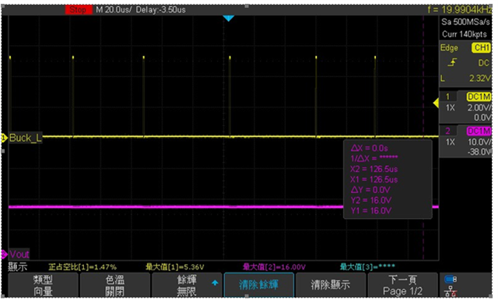Image resolution: width=498 pixels, height=299 pixels.
Task: Click the USB device status icon
Action: click(451, 280)
